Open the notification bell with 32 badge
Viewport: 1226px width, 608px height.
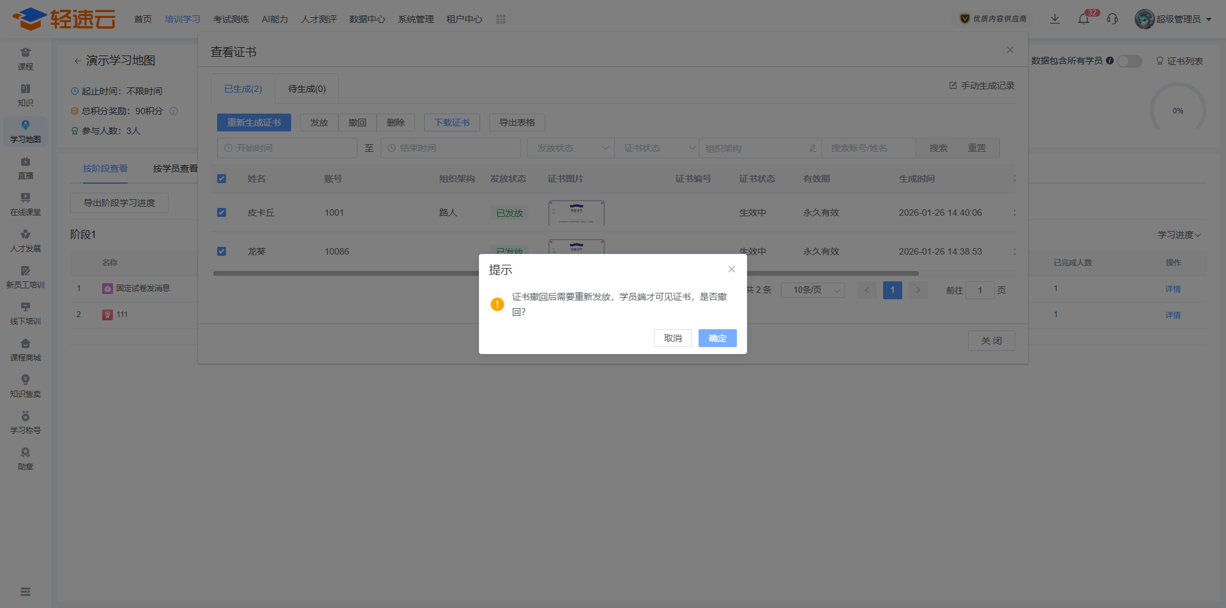(x=1084, y=19)
